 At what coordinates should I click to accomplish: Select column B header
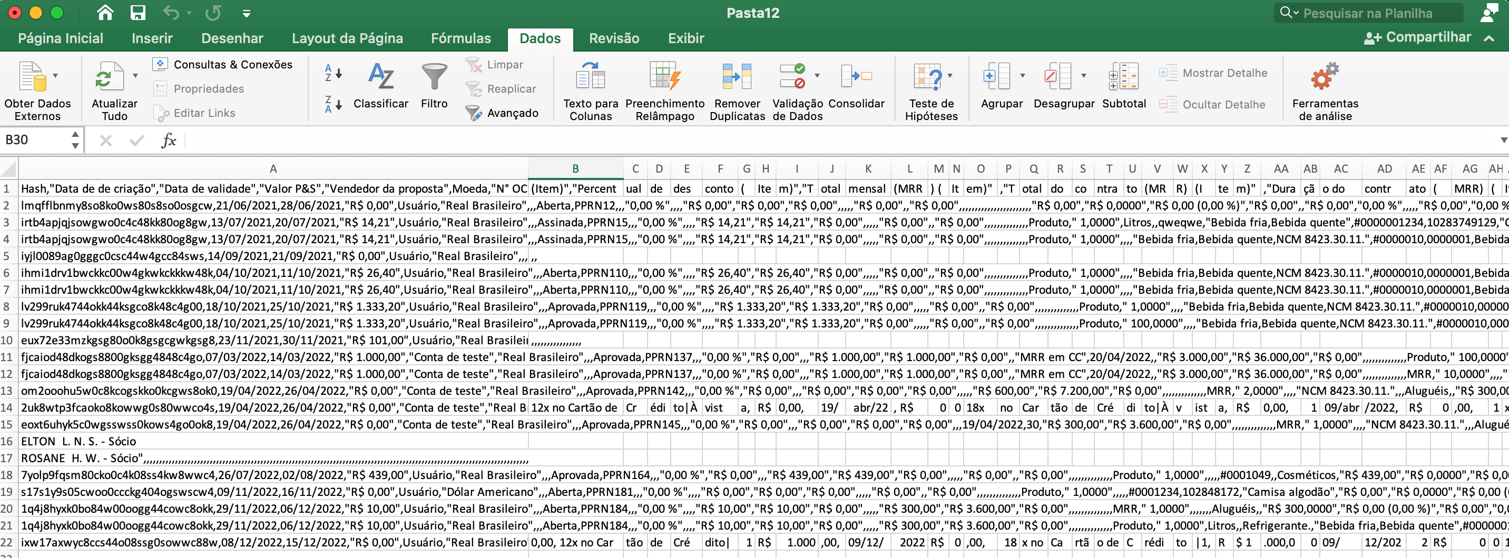coord(575,168)
